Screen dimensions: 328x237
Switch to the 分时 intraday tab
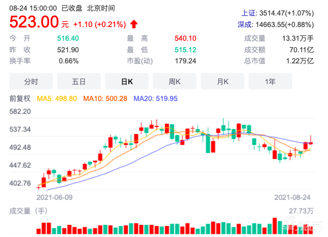click(31, 82)
